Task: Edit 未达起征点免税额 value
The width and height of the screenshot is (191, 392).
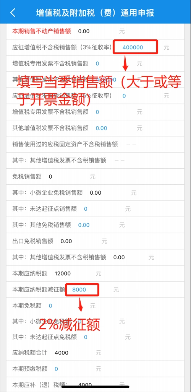Action: [86, 337]
